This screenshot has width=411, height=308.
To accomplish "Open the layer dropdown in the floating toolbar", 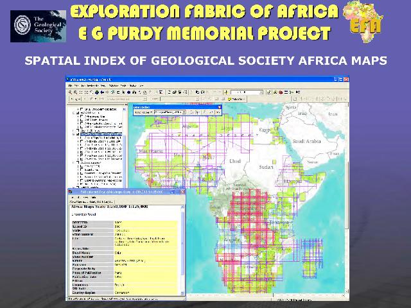I will [183, 112].
